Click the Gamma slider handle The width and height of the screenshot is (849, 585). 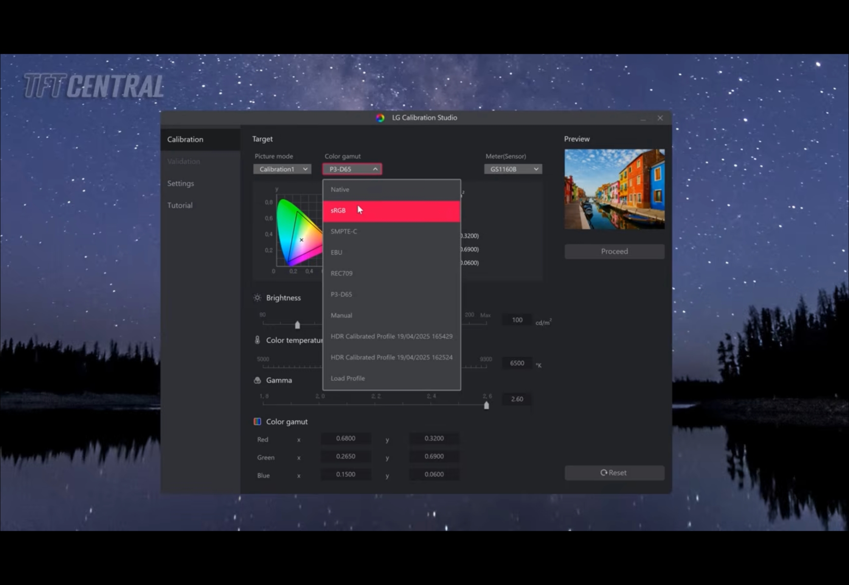pyautogui.click(x=486, y=406)
